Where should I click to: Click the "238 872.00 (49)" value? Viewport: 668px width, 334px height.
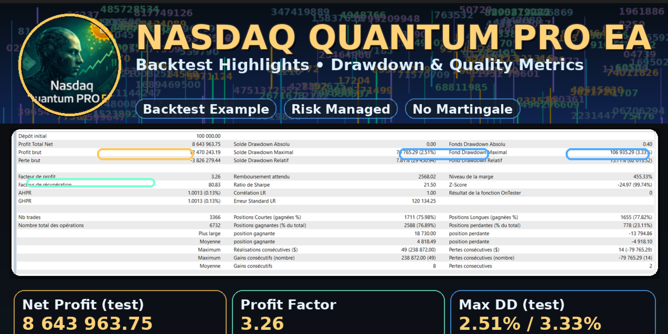[x=419, y=258]
